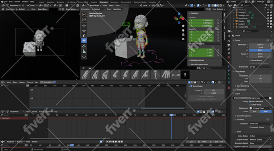
Task: Select the active Transform tool
Action: pyautogui.click(x=84, y=40)
